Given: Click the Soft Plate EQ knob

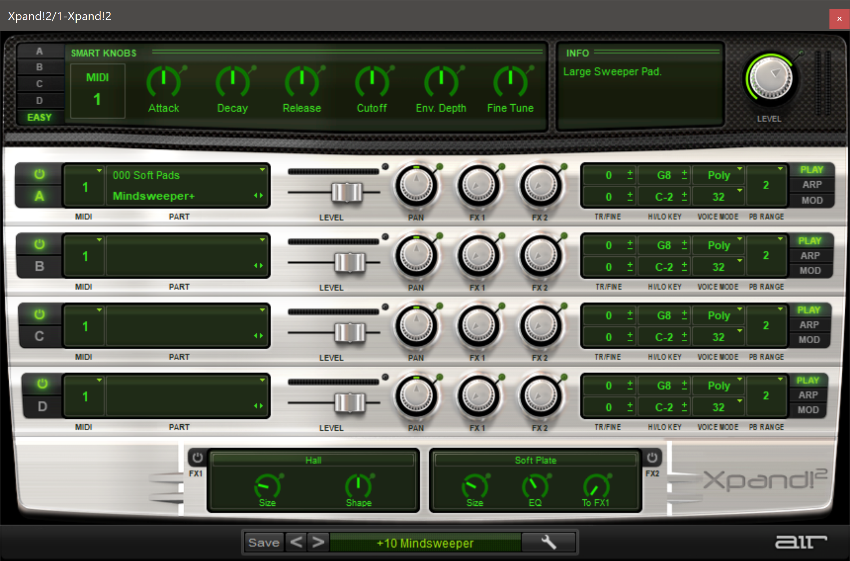Looking at the screenshot, I should pos(535,486).
